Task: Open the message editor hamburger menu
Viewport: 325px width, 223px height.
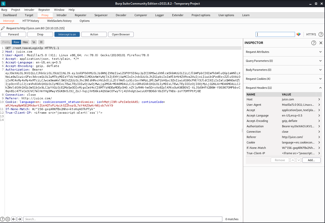Action: click(41, 42)
